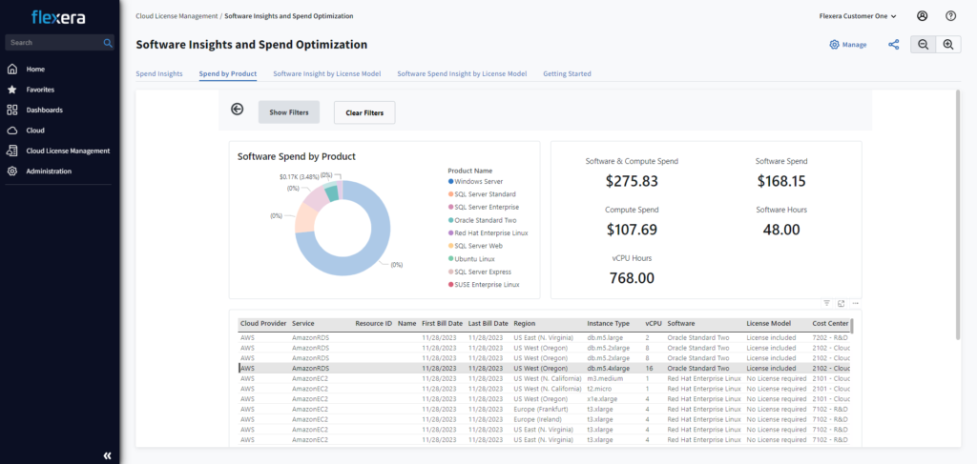Open focus mode icon above the table
Screen dimensions: 977x464
click(x=841, y=303)
